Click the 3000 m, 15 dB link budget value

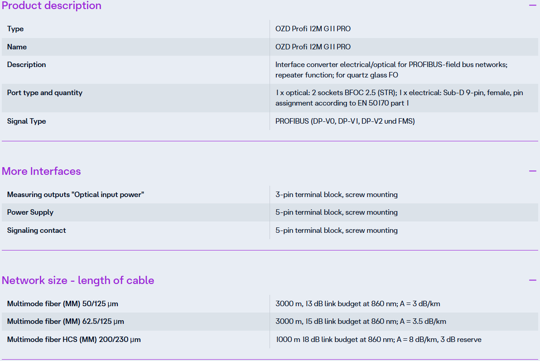(361, 322)
